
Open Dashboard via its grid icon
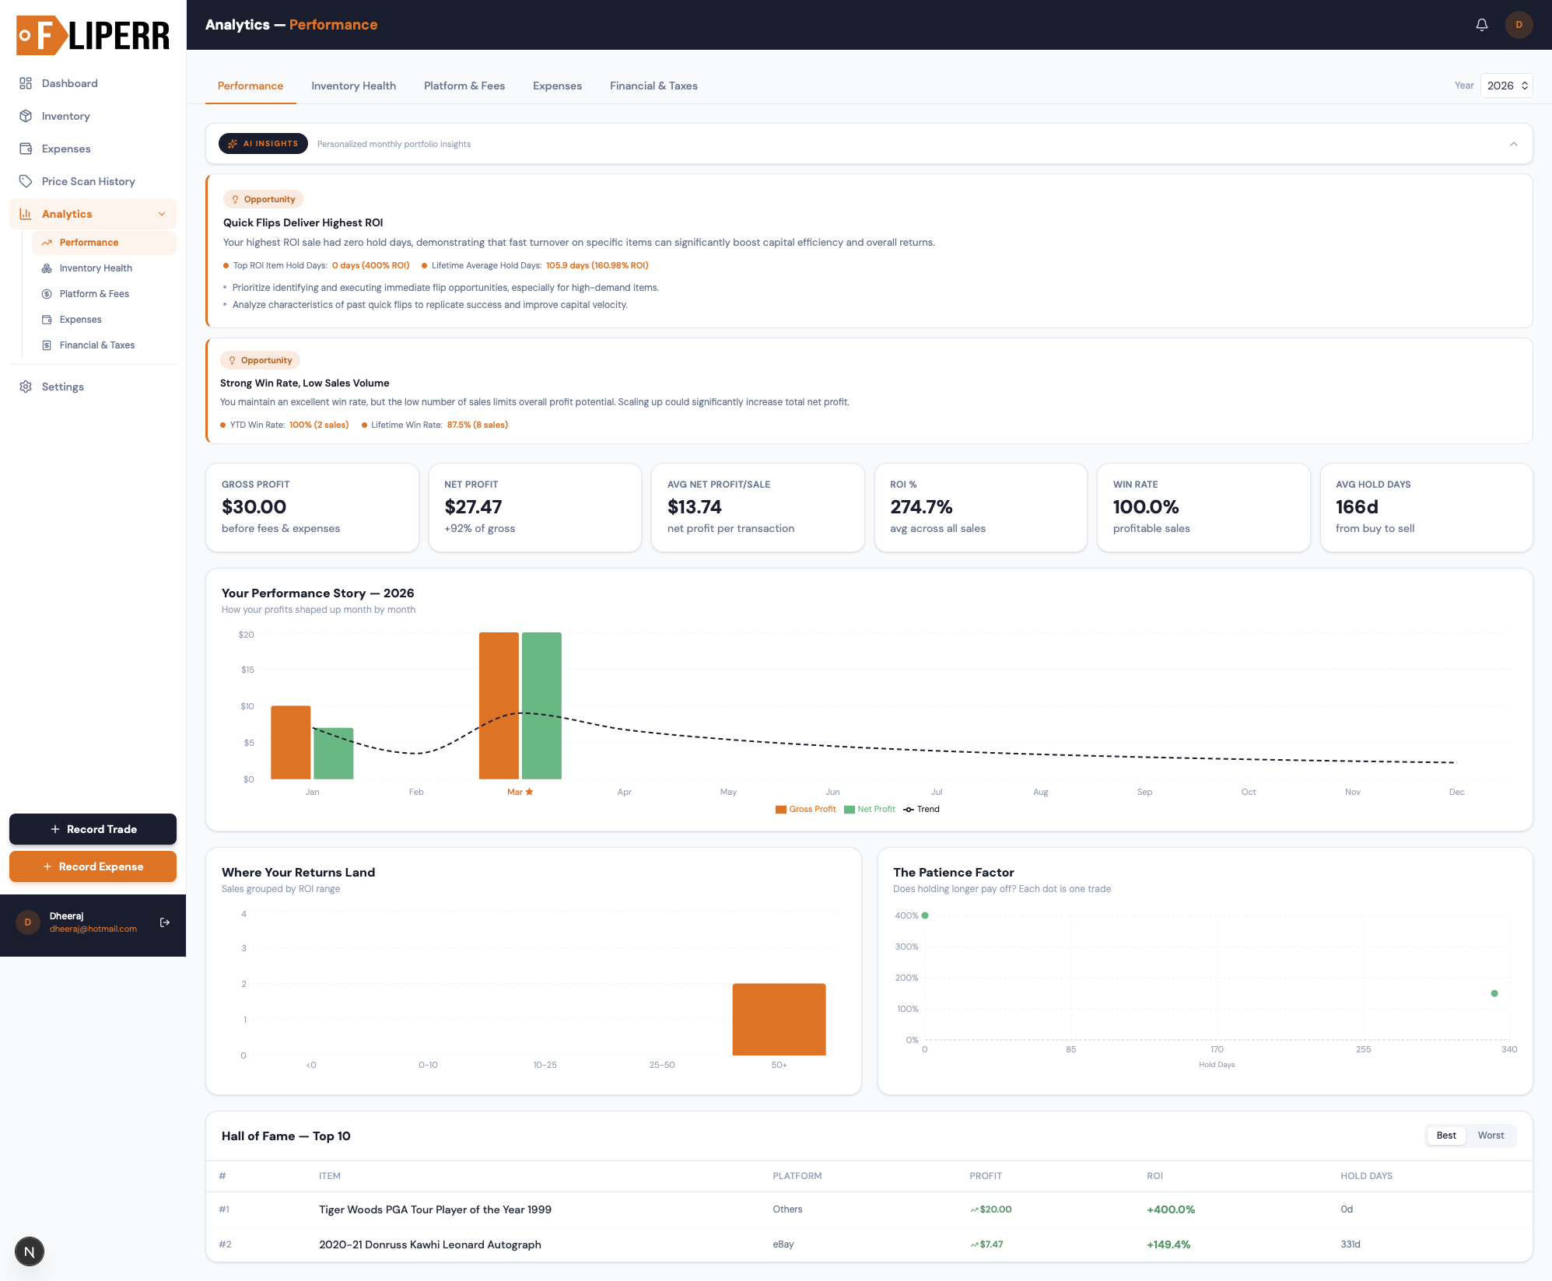(26, 83)
